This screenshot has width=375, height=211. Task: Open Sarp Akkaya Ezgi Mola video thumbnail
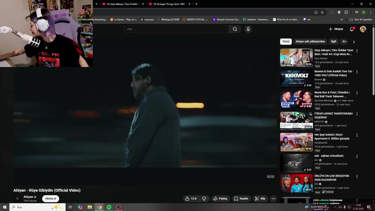coord(296,58)
